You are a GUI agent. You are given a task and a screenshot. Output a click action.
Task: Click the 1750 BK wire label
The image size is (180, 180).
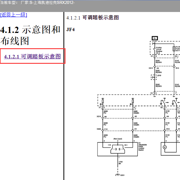tap(120, 163)
